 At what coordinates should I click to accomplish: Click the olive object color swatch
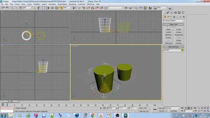182,50
